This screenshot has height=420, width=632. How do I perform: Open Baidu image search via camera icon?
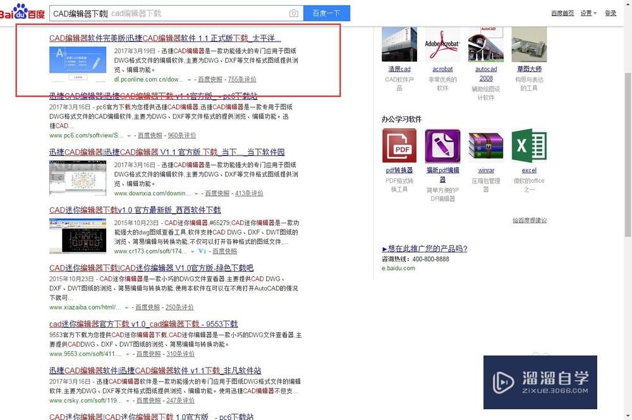(x=295, y=13)
